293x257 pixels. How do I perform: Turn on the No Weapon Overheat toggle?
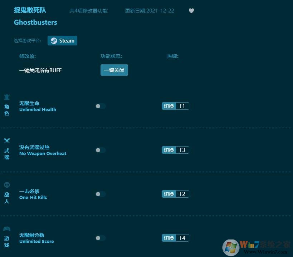(x=100, y=150)
